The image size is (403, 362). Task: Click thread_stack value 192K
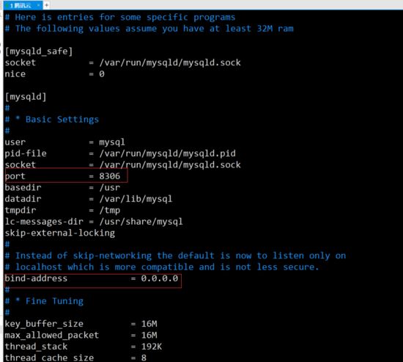click(x=152, y=347)
